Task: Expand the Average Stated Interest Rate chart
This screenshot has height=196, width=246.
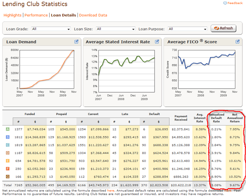Action: pos(157,41)
